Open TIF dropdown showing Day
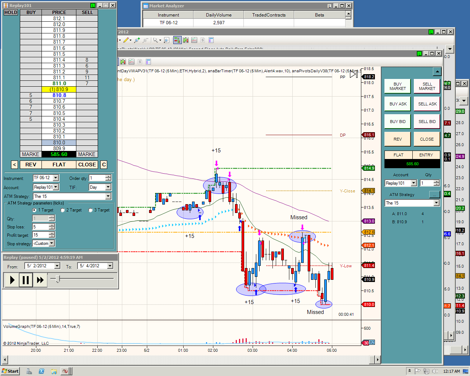470x376 pixels. coord(108,187)
